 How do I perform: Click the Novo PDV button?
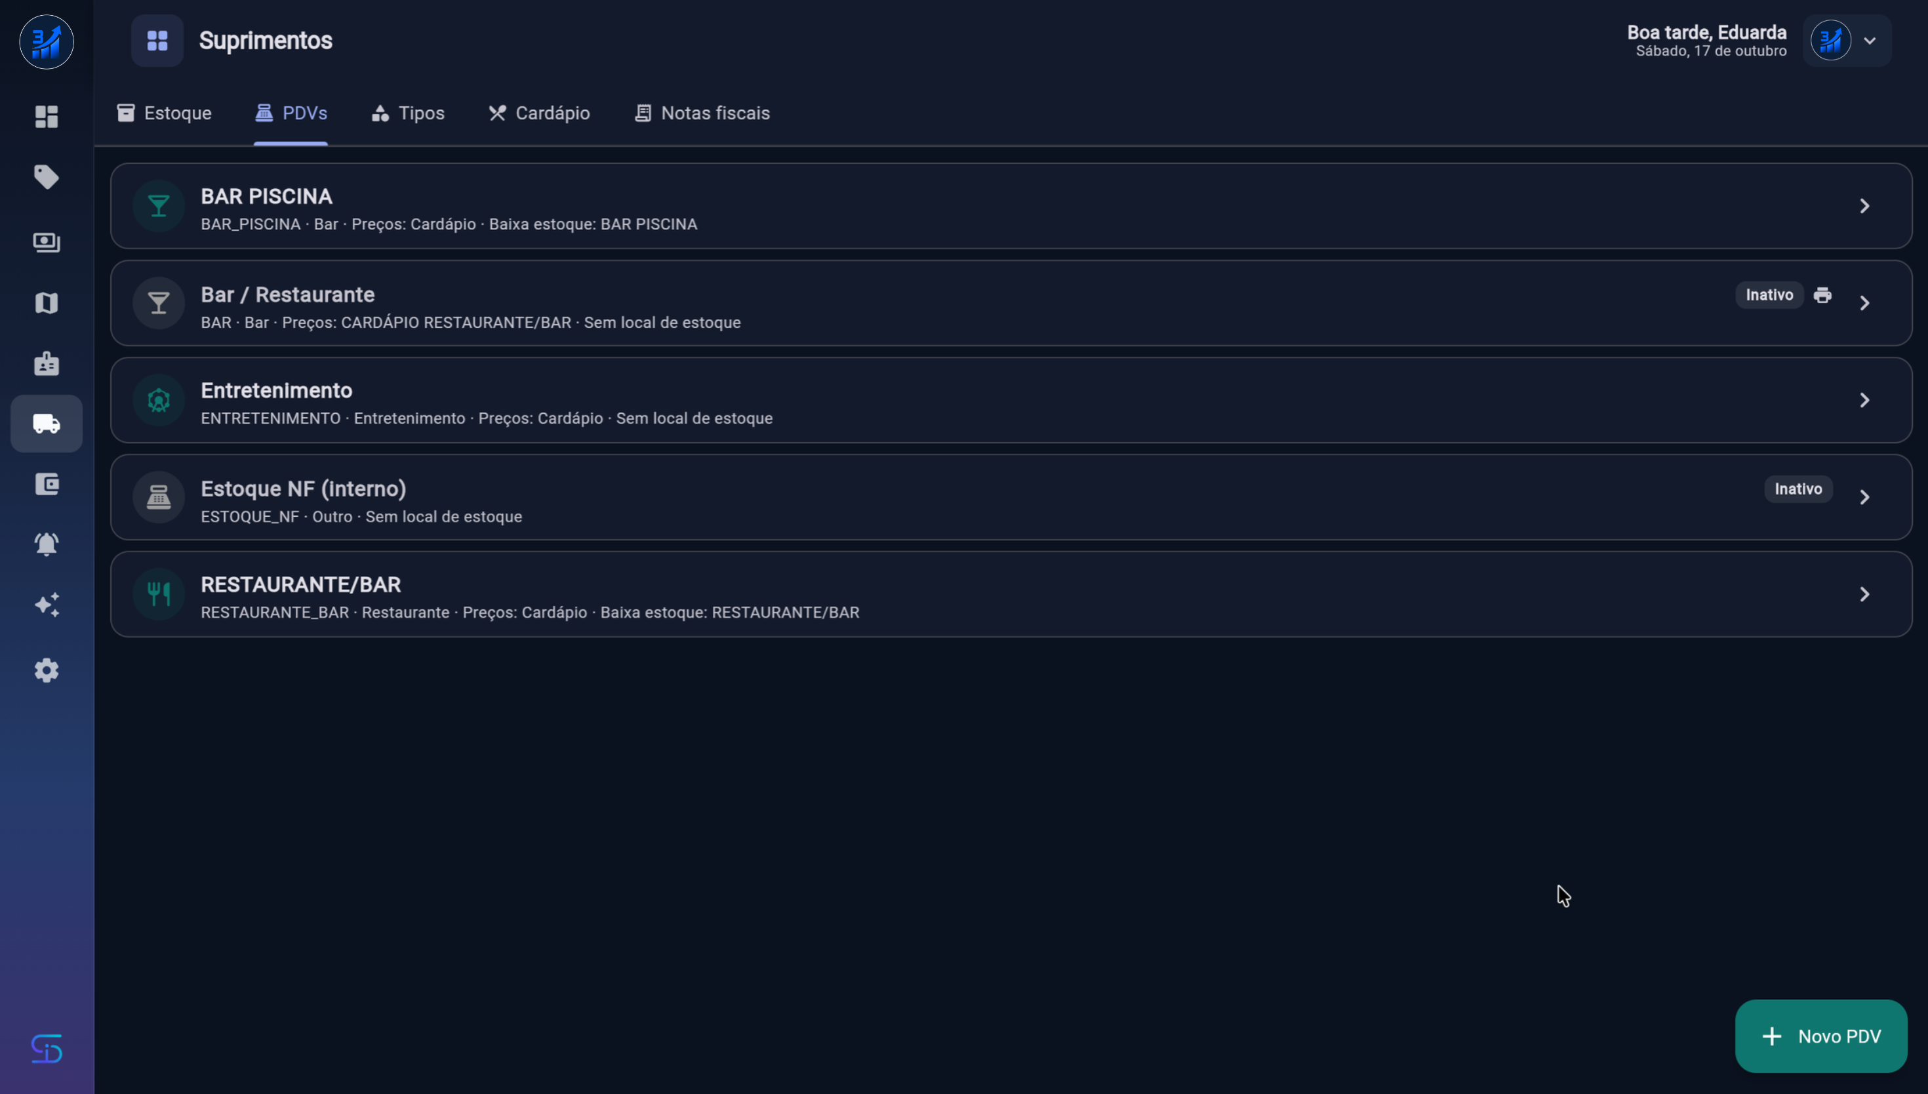tap(1821, 1036)
